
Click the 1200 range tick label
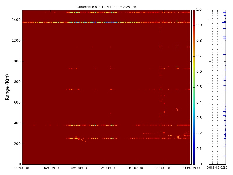16,41
